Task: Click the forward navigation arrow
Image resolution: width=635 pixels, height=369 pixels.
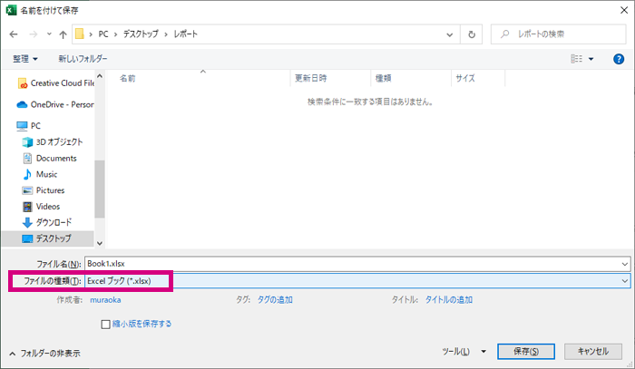Action: [34, 34]
